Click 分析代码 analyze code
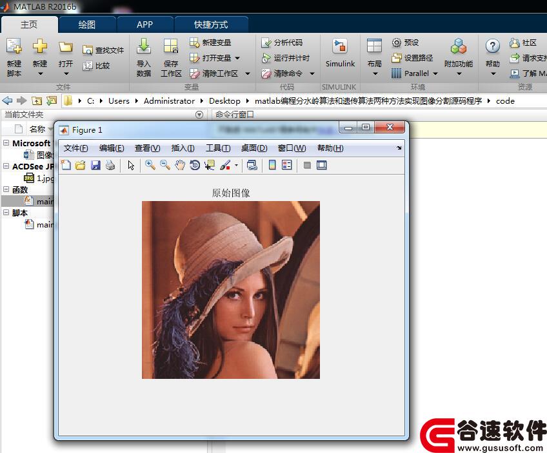The height and width of the screenshot is (453, 547). tap(282, 43)
